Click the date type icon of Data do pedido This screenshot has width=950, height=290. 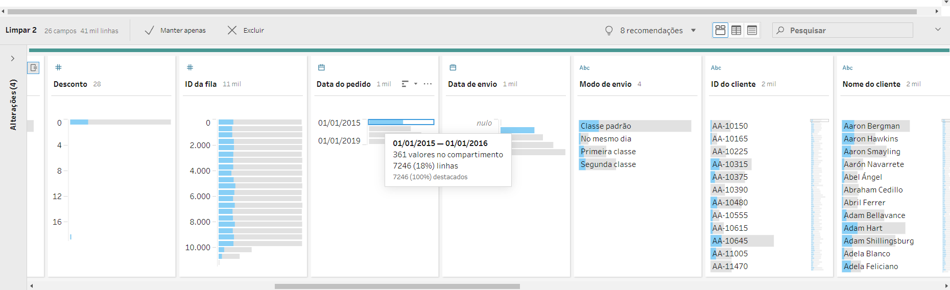pos(321,67)
